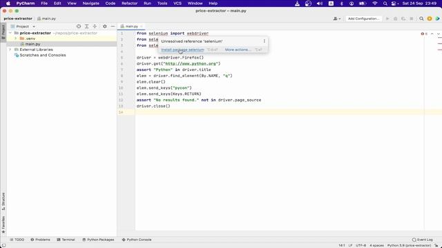Expand External Libraries node
The height and width of the screenshot is (248, 442).
(x=10, y=50)
